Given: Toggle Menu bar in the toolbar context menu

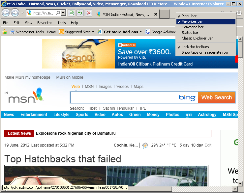Looking at the screenshot, I should 206,16.
